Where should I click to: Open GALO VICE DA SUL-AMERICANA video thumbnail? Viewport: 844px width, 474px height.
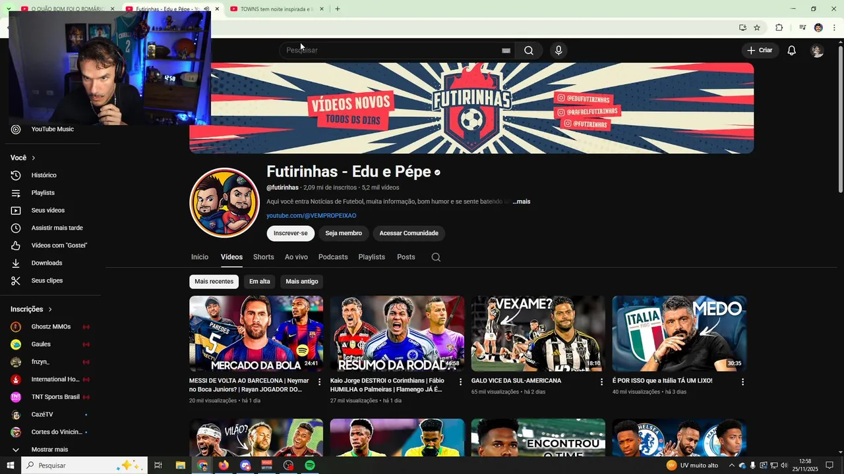click(x=538, y=334)
